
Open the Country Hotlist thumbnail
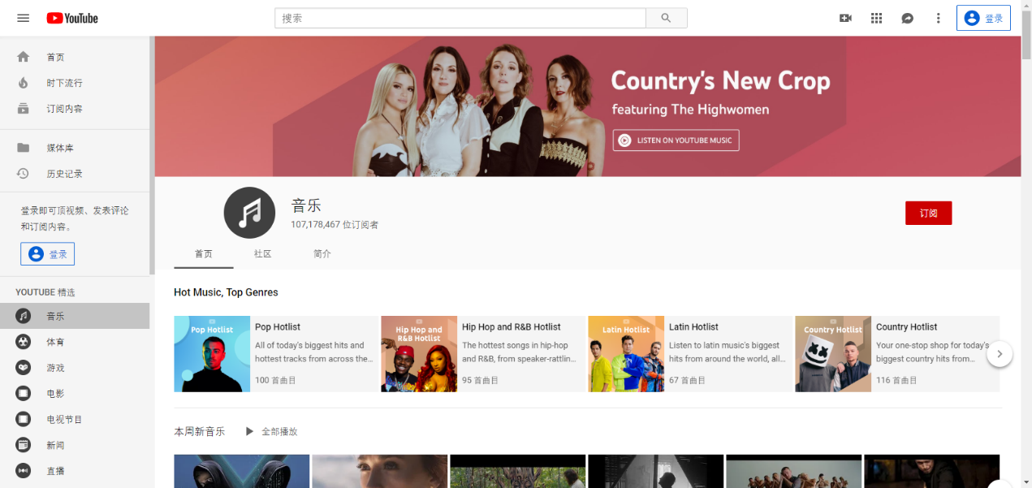[833, 354]
